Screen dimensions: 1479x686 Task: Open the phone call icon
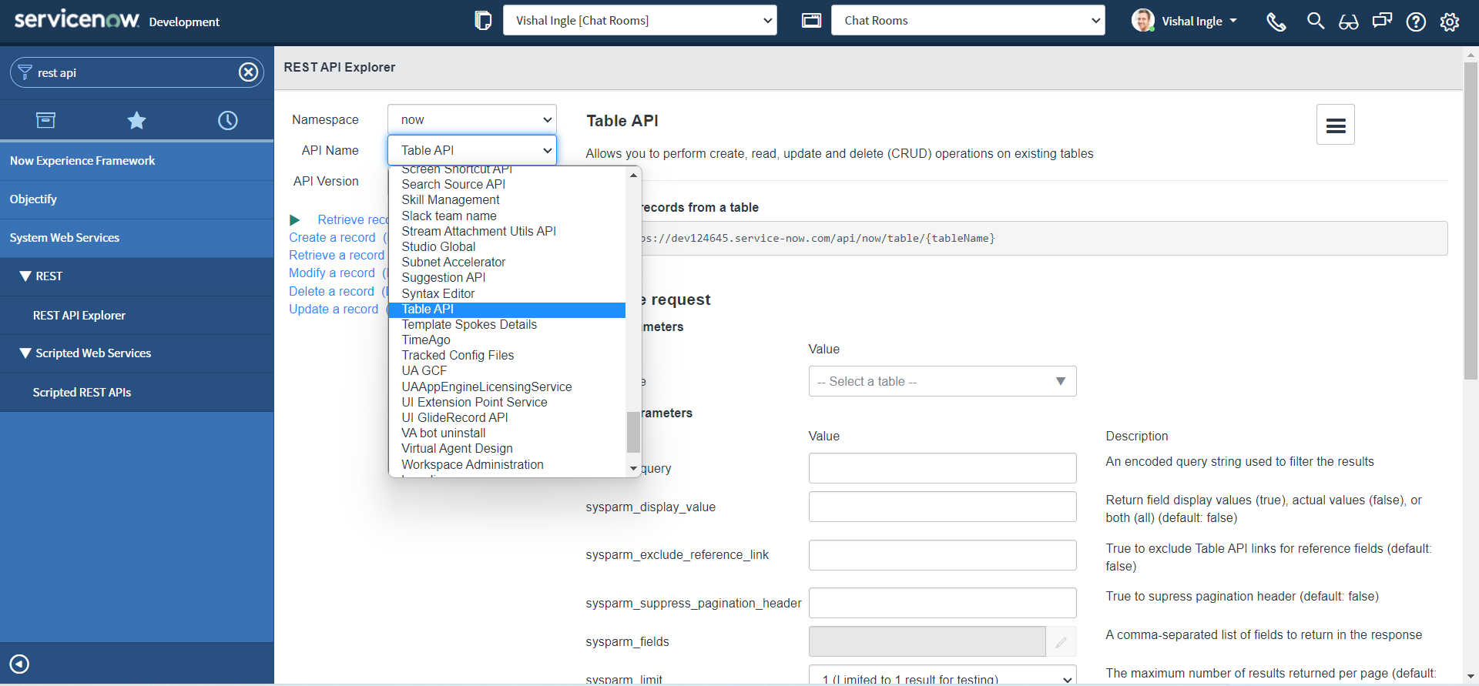(1276, 22)
